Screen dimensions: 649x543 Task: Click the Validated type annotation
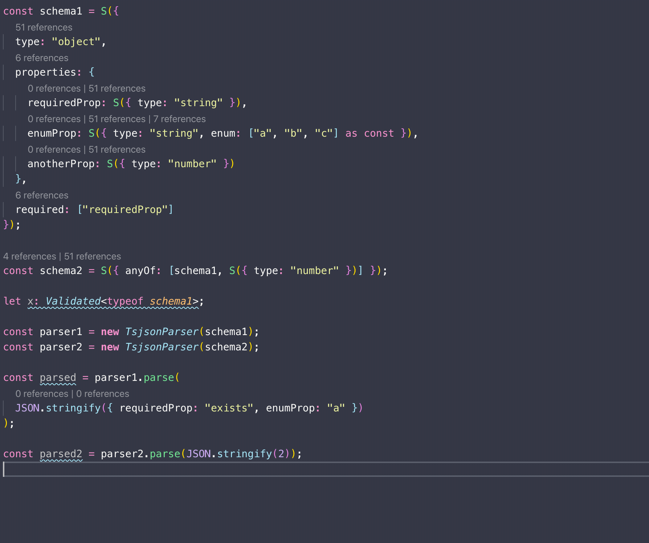(x=73, y=301)
